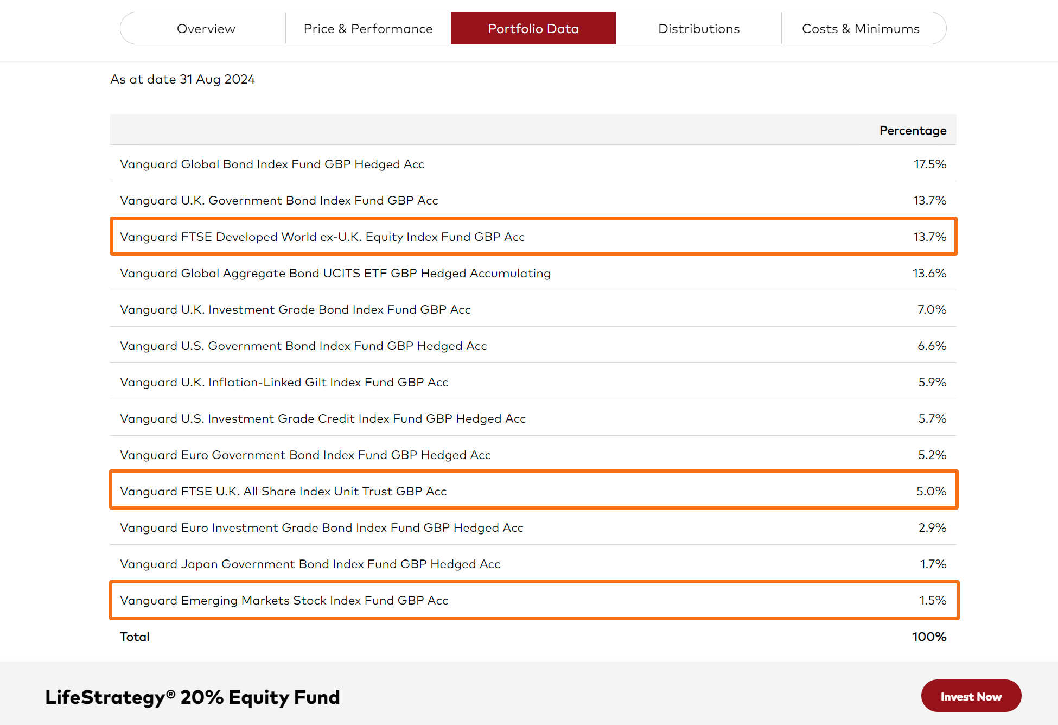Click the Percentage column header

coord(913,130)
